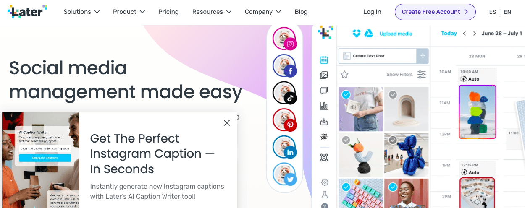Close the Instagram caption popup

click(227, 123)
